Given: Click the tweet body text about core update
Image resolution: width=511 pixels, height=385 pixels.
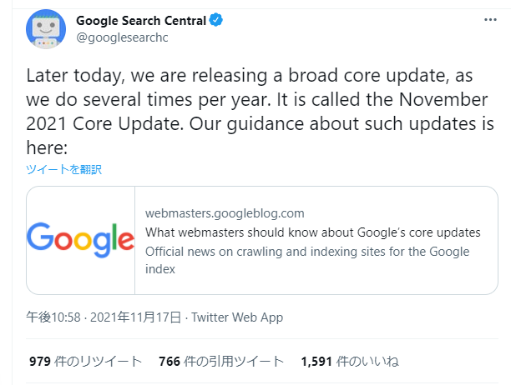Looking at the screenshot, I should point(260,112).
